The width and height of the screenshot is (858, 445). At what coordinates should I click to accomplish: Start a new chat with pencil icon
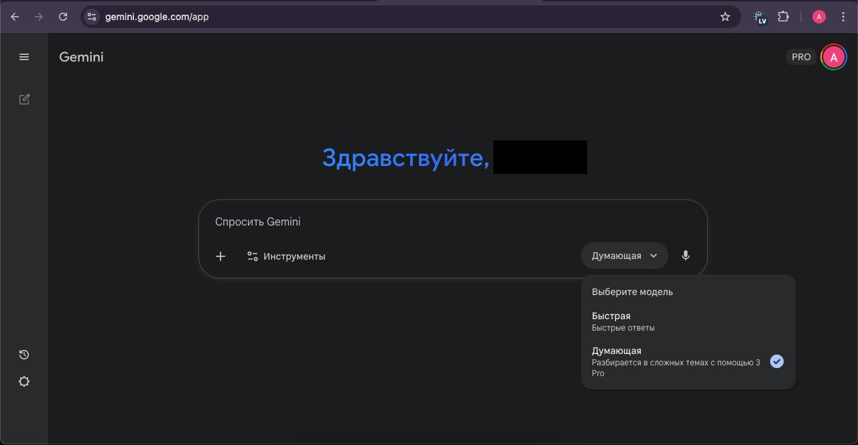[x=24, y=100]
